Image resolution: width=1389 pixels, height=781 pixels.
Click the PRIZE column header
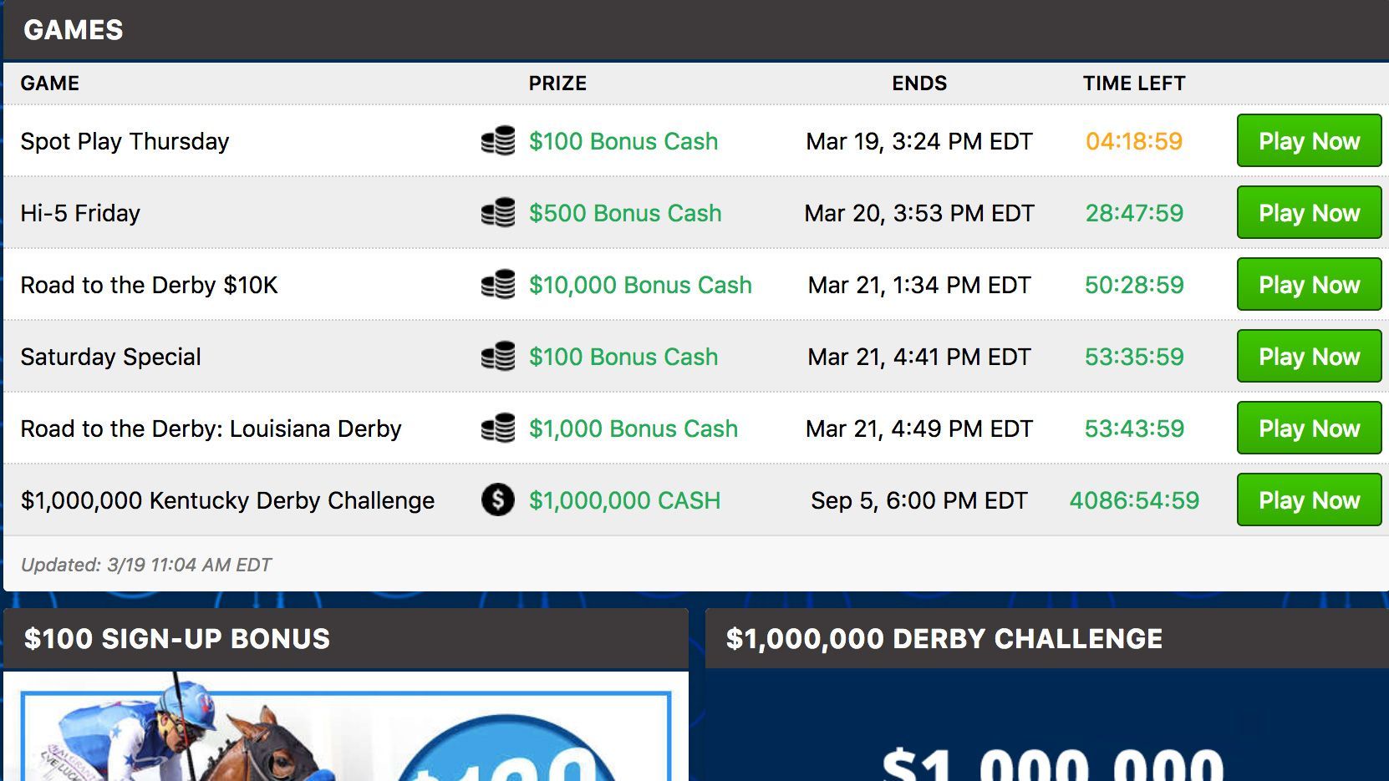pyautogui.click(x=557, y=84)
